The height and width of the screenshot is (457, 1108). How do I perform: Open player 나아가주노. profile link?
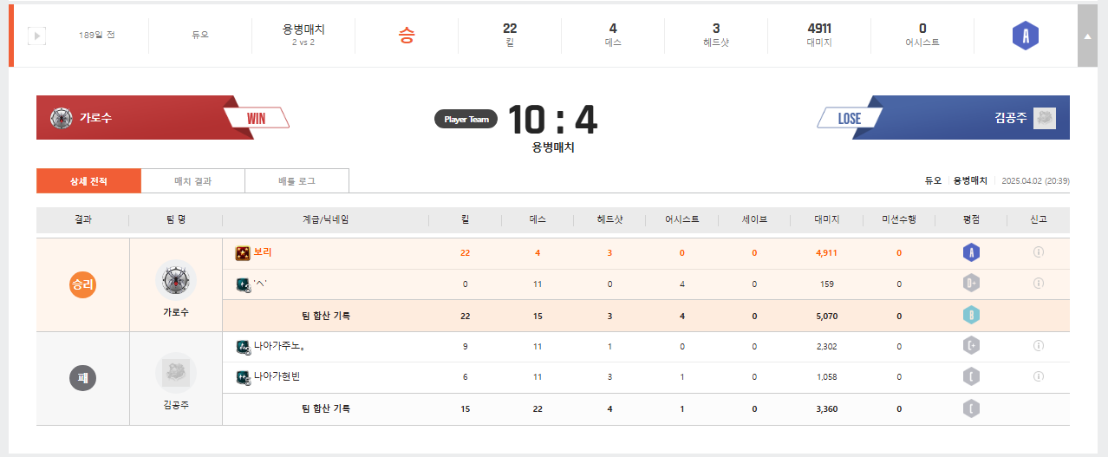tap(278, 346)
